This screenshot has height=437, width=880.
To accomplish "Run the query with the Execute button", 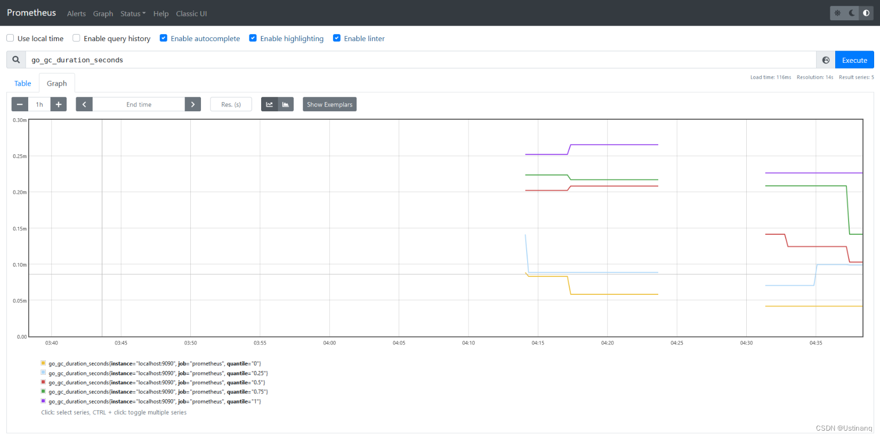I will 854,60.
